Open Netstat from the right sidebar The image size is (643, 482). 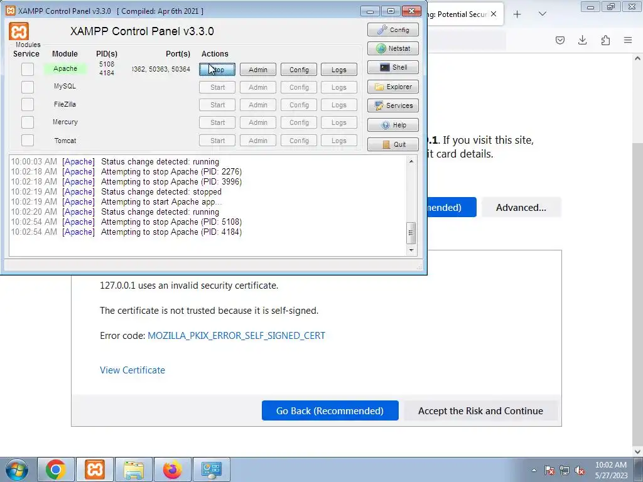click(x=393, y=48)
